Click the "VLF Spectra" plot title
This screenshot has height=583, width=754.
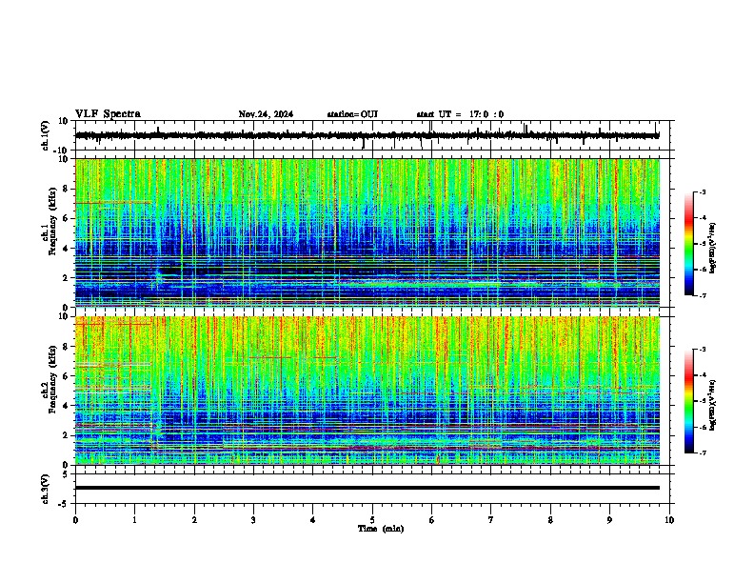pos(108,114)
